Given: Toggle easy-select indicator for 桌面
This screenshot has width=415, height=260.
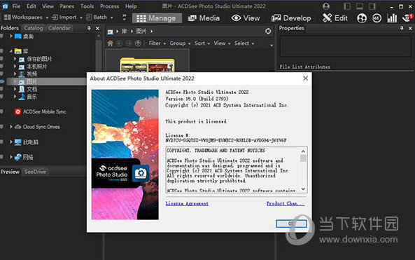Looking at the screenshot, I should (1, 36).
